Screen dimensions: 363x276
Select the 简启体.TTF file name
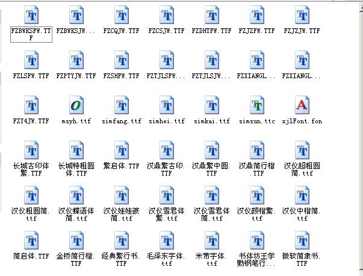[x=31, y=256]
